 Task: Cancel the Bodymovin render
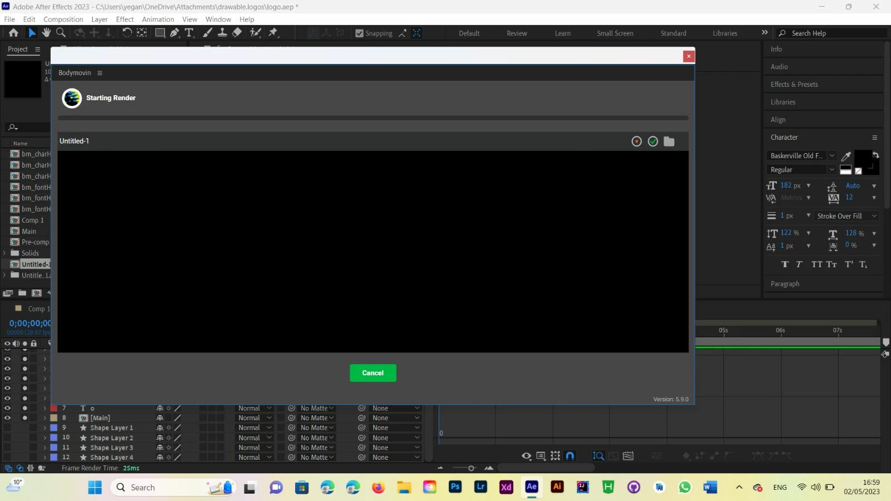pos(373,373)
